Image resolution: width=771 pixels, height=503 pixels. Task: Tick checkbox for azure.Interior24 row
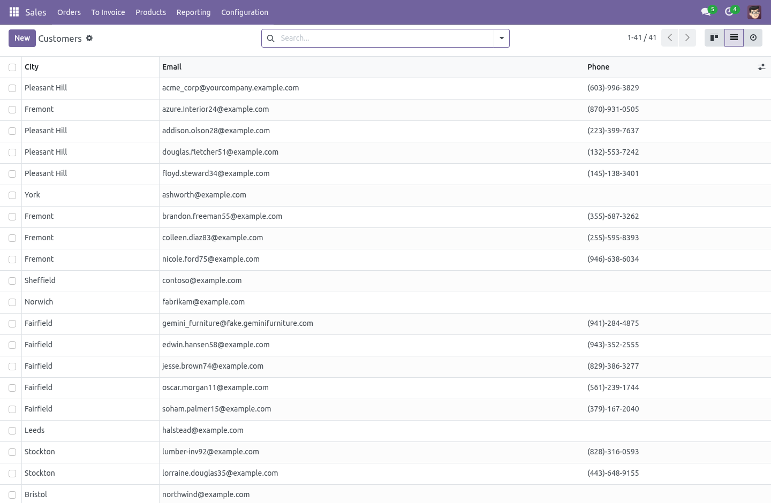[12, 110]
